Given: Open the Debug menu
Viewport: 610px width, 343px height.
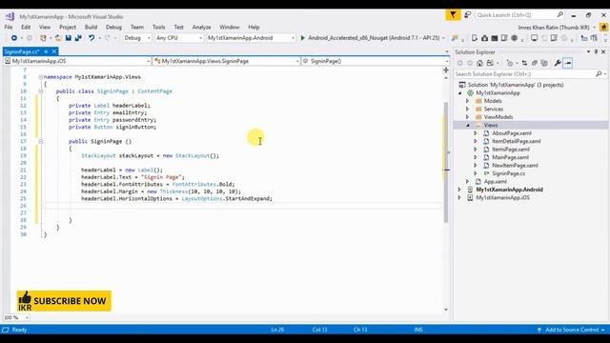Looking at the screenshot, I should [x=113, y=27].
